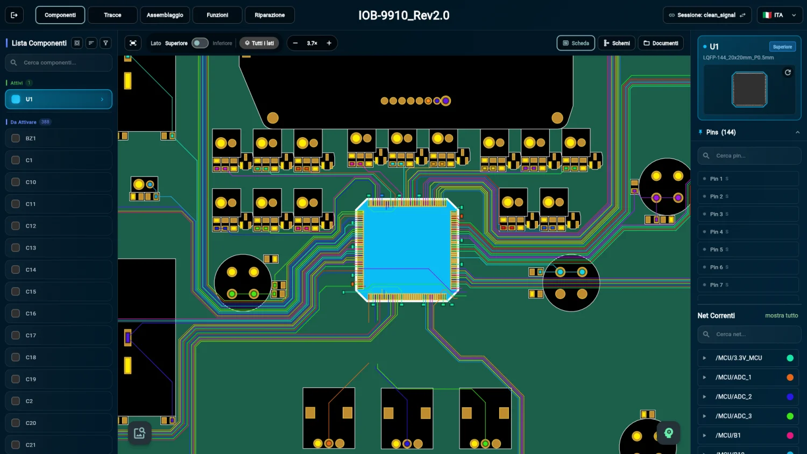
Task: Click the select-all icon beside Lista Componenti
Action: pos(77,43)
